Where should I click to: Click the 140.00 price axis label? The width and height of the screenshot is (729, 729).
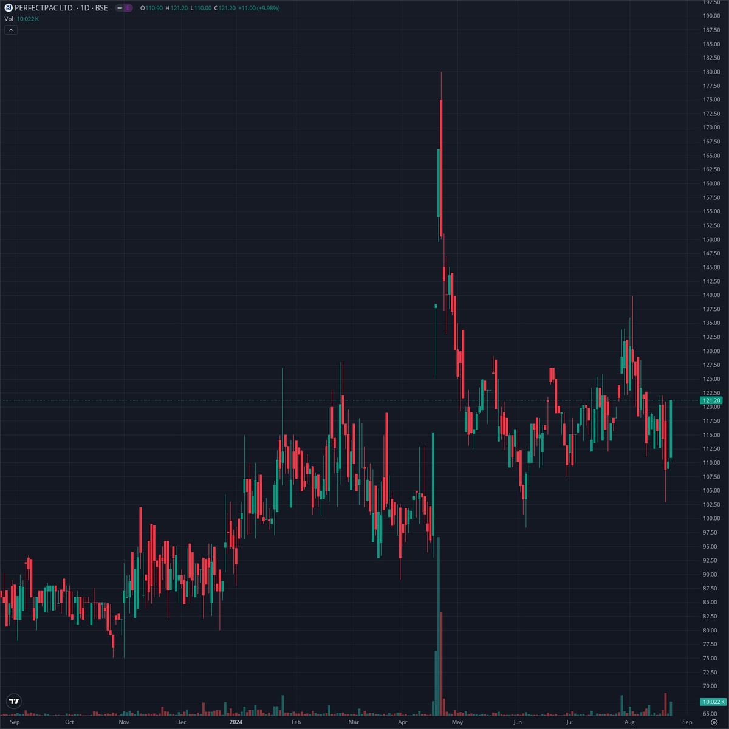click(x=711, y=295)
